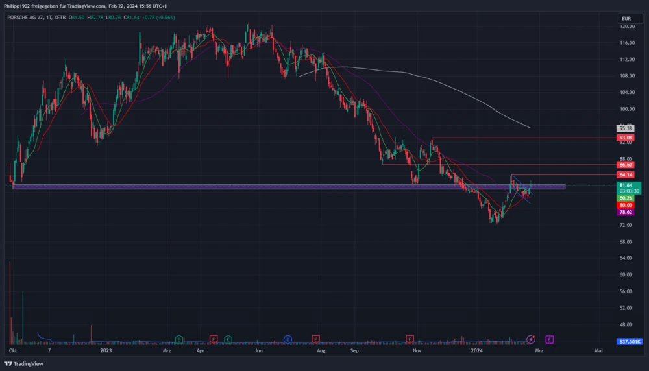
Task: Click the PORSCHE AG VZ symbol title
Action: [27, 16]
